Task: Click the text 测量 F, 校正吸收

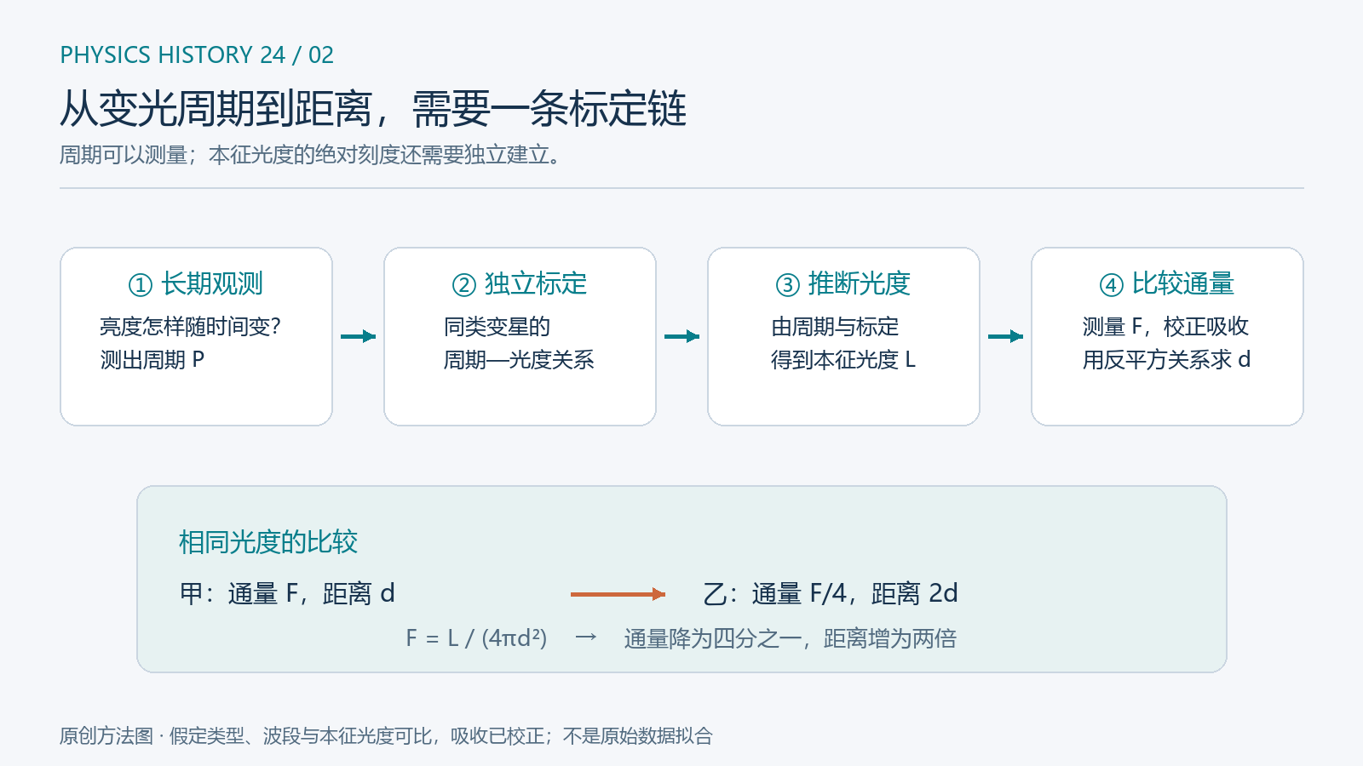Action: point(1165,327)
